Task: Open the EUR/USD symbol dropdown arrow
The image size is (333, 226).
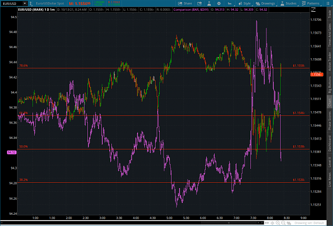Action: [25, 3]
